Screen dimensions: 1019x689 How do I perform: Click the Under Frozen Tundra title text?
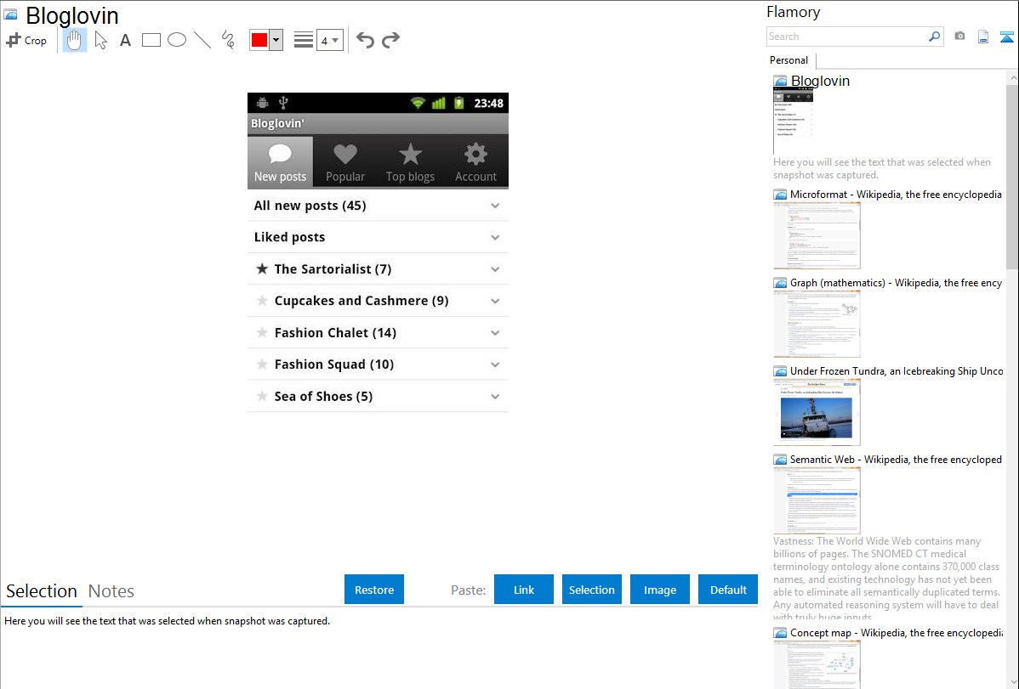click(897, 370)
